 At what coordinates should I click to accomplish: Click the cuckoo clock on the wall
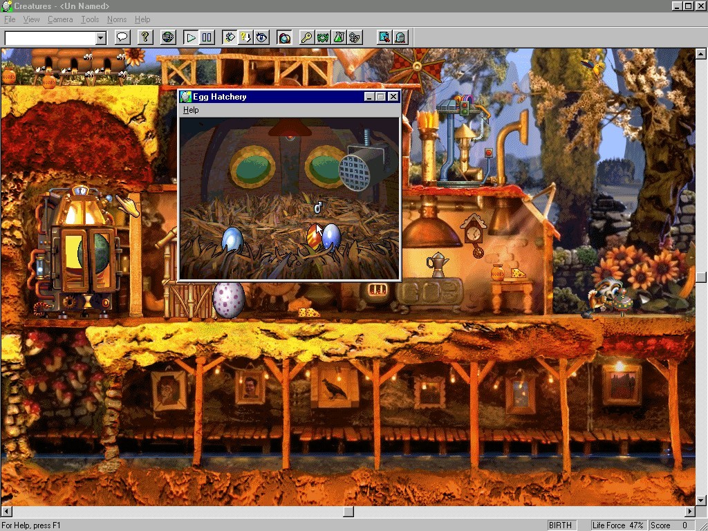point(474,233)
